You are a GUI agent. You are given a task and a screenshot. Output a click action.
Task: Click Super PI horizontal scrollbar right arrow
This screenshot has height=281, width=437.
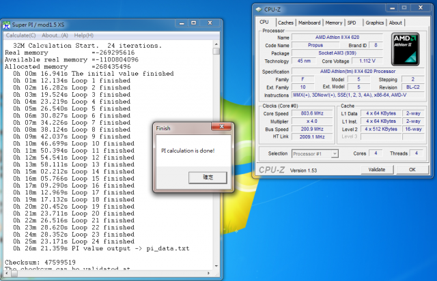[208, 273]
